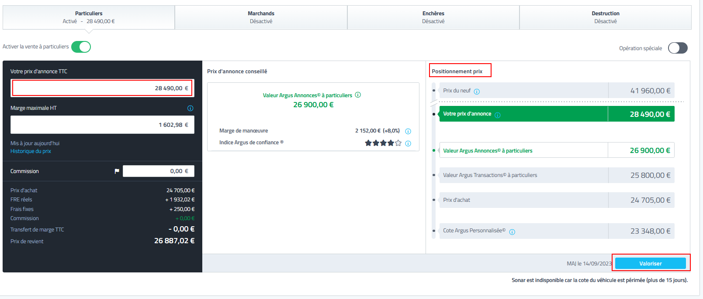Enable the Opération spéciale toggle
This screenshot has width=703, height=299.
pos(678,48)
